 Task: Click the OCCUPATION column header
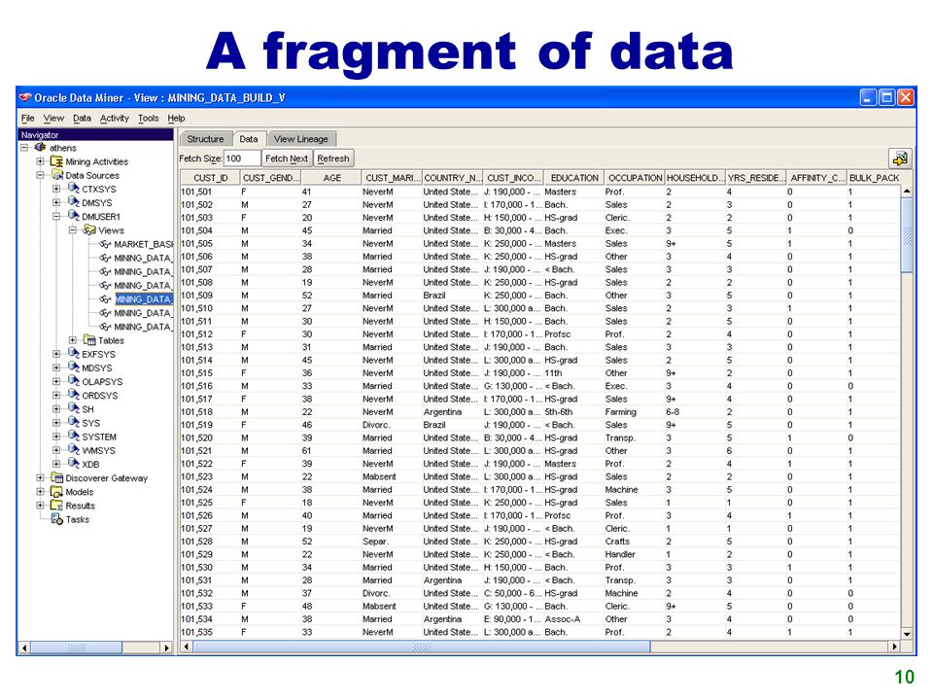pos(635,177)
